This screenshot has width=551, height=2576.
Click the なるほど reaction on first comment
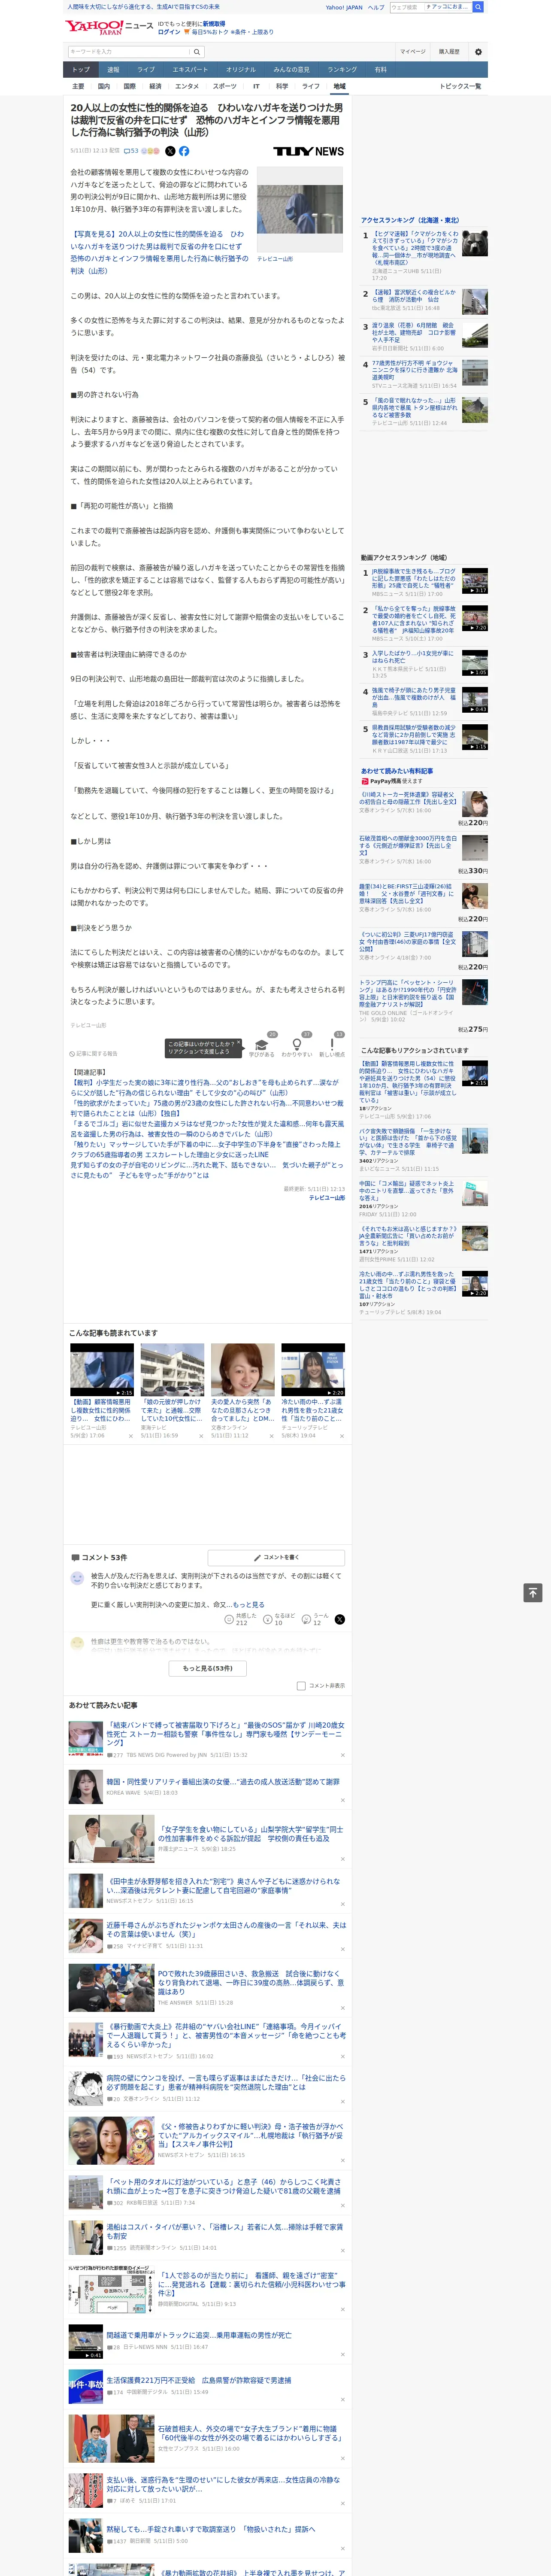point(279,1619)
